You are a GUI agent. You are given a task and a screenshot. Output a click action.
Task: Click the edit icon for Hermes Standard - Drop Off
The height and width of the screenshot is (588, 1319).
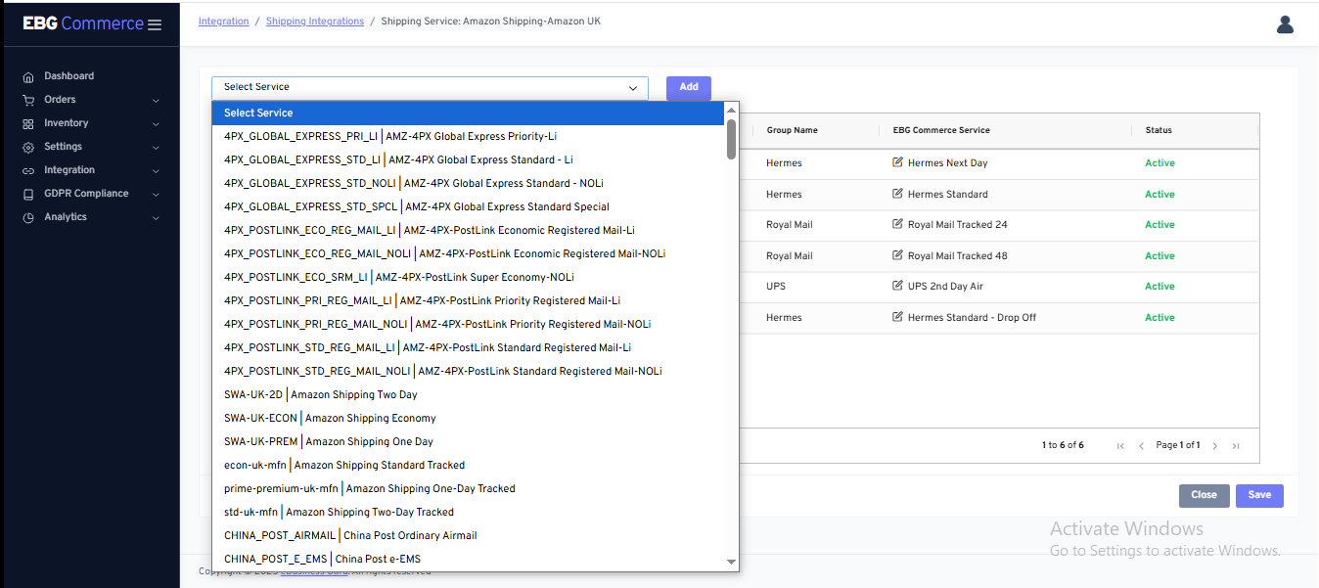point(897,318)
